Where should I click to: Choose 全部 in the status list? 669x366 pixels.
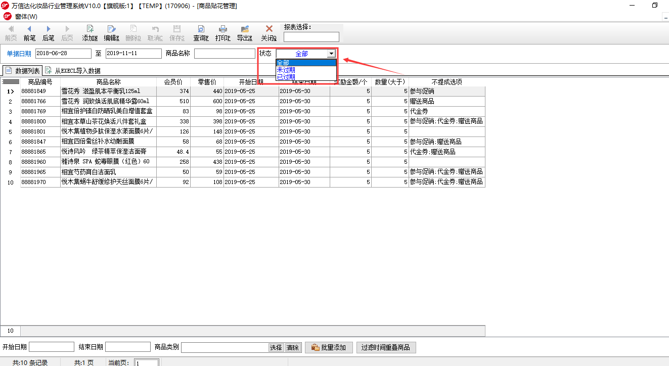click(x=306, y=63)
